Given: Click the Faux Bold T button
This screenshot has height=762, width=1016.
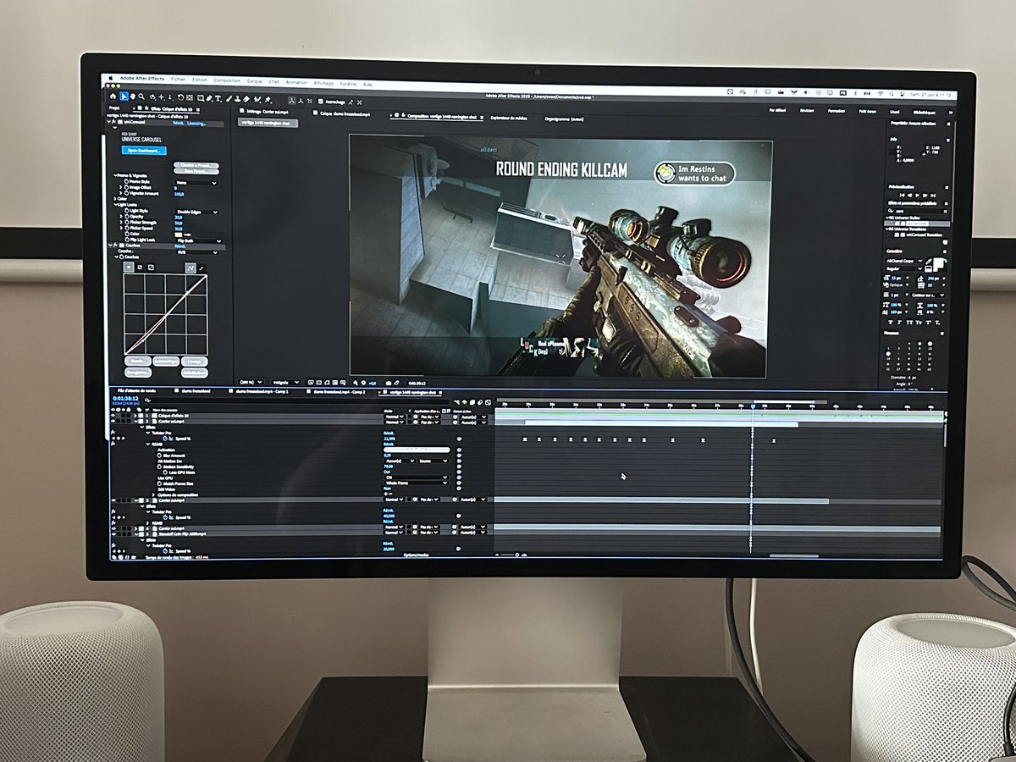Looking at the screenshot, I should [890, 322].
